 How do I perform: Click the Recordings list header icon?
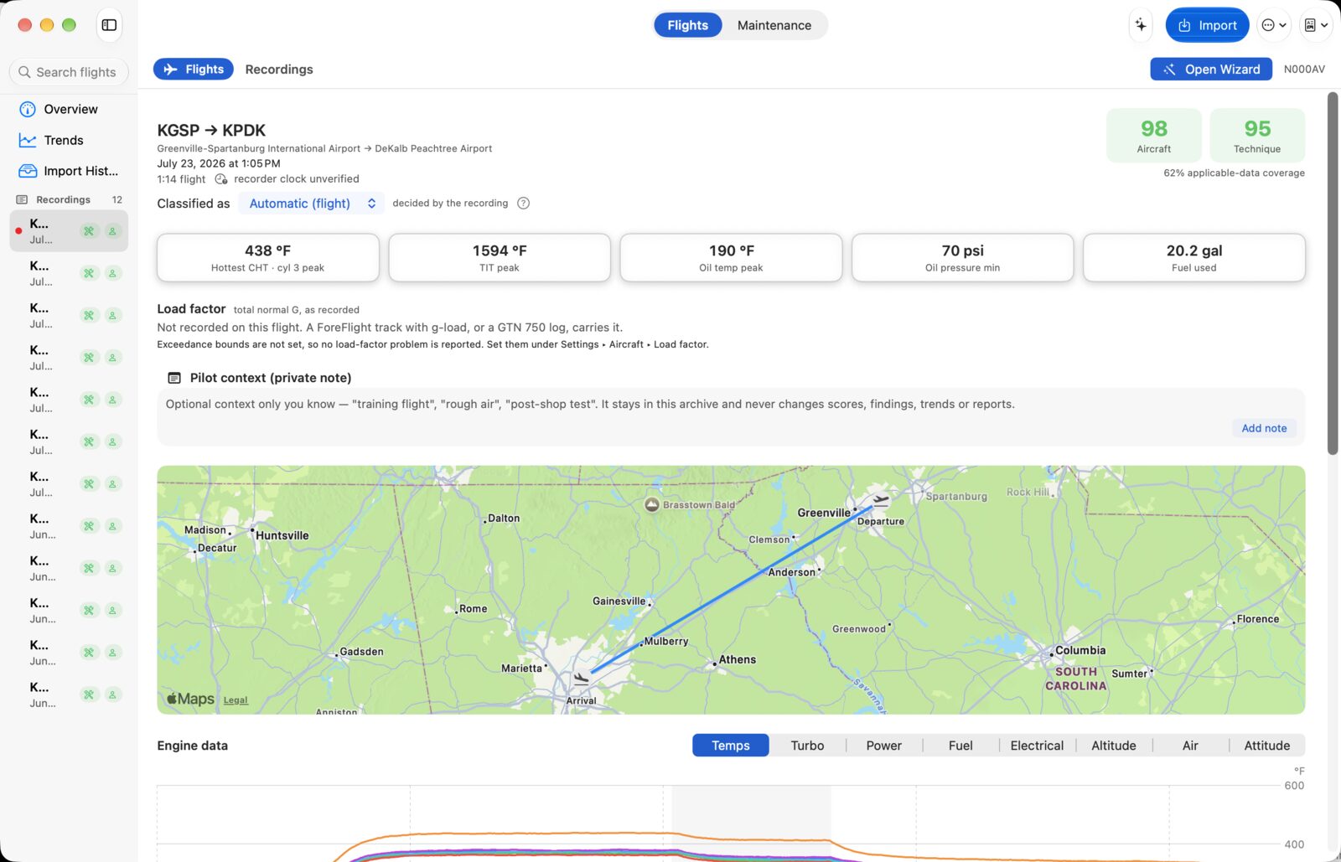pyautogui.click(x=22, y=199)
